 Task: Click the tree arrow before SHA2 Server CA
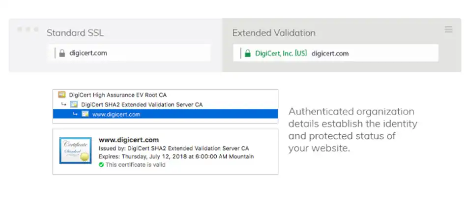63,104
